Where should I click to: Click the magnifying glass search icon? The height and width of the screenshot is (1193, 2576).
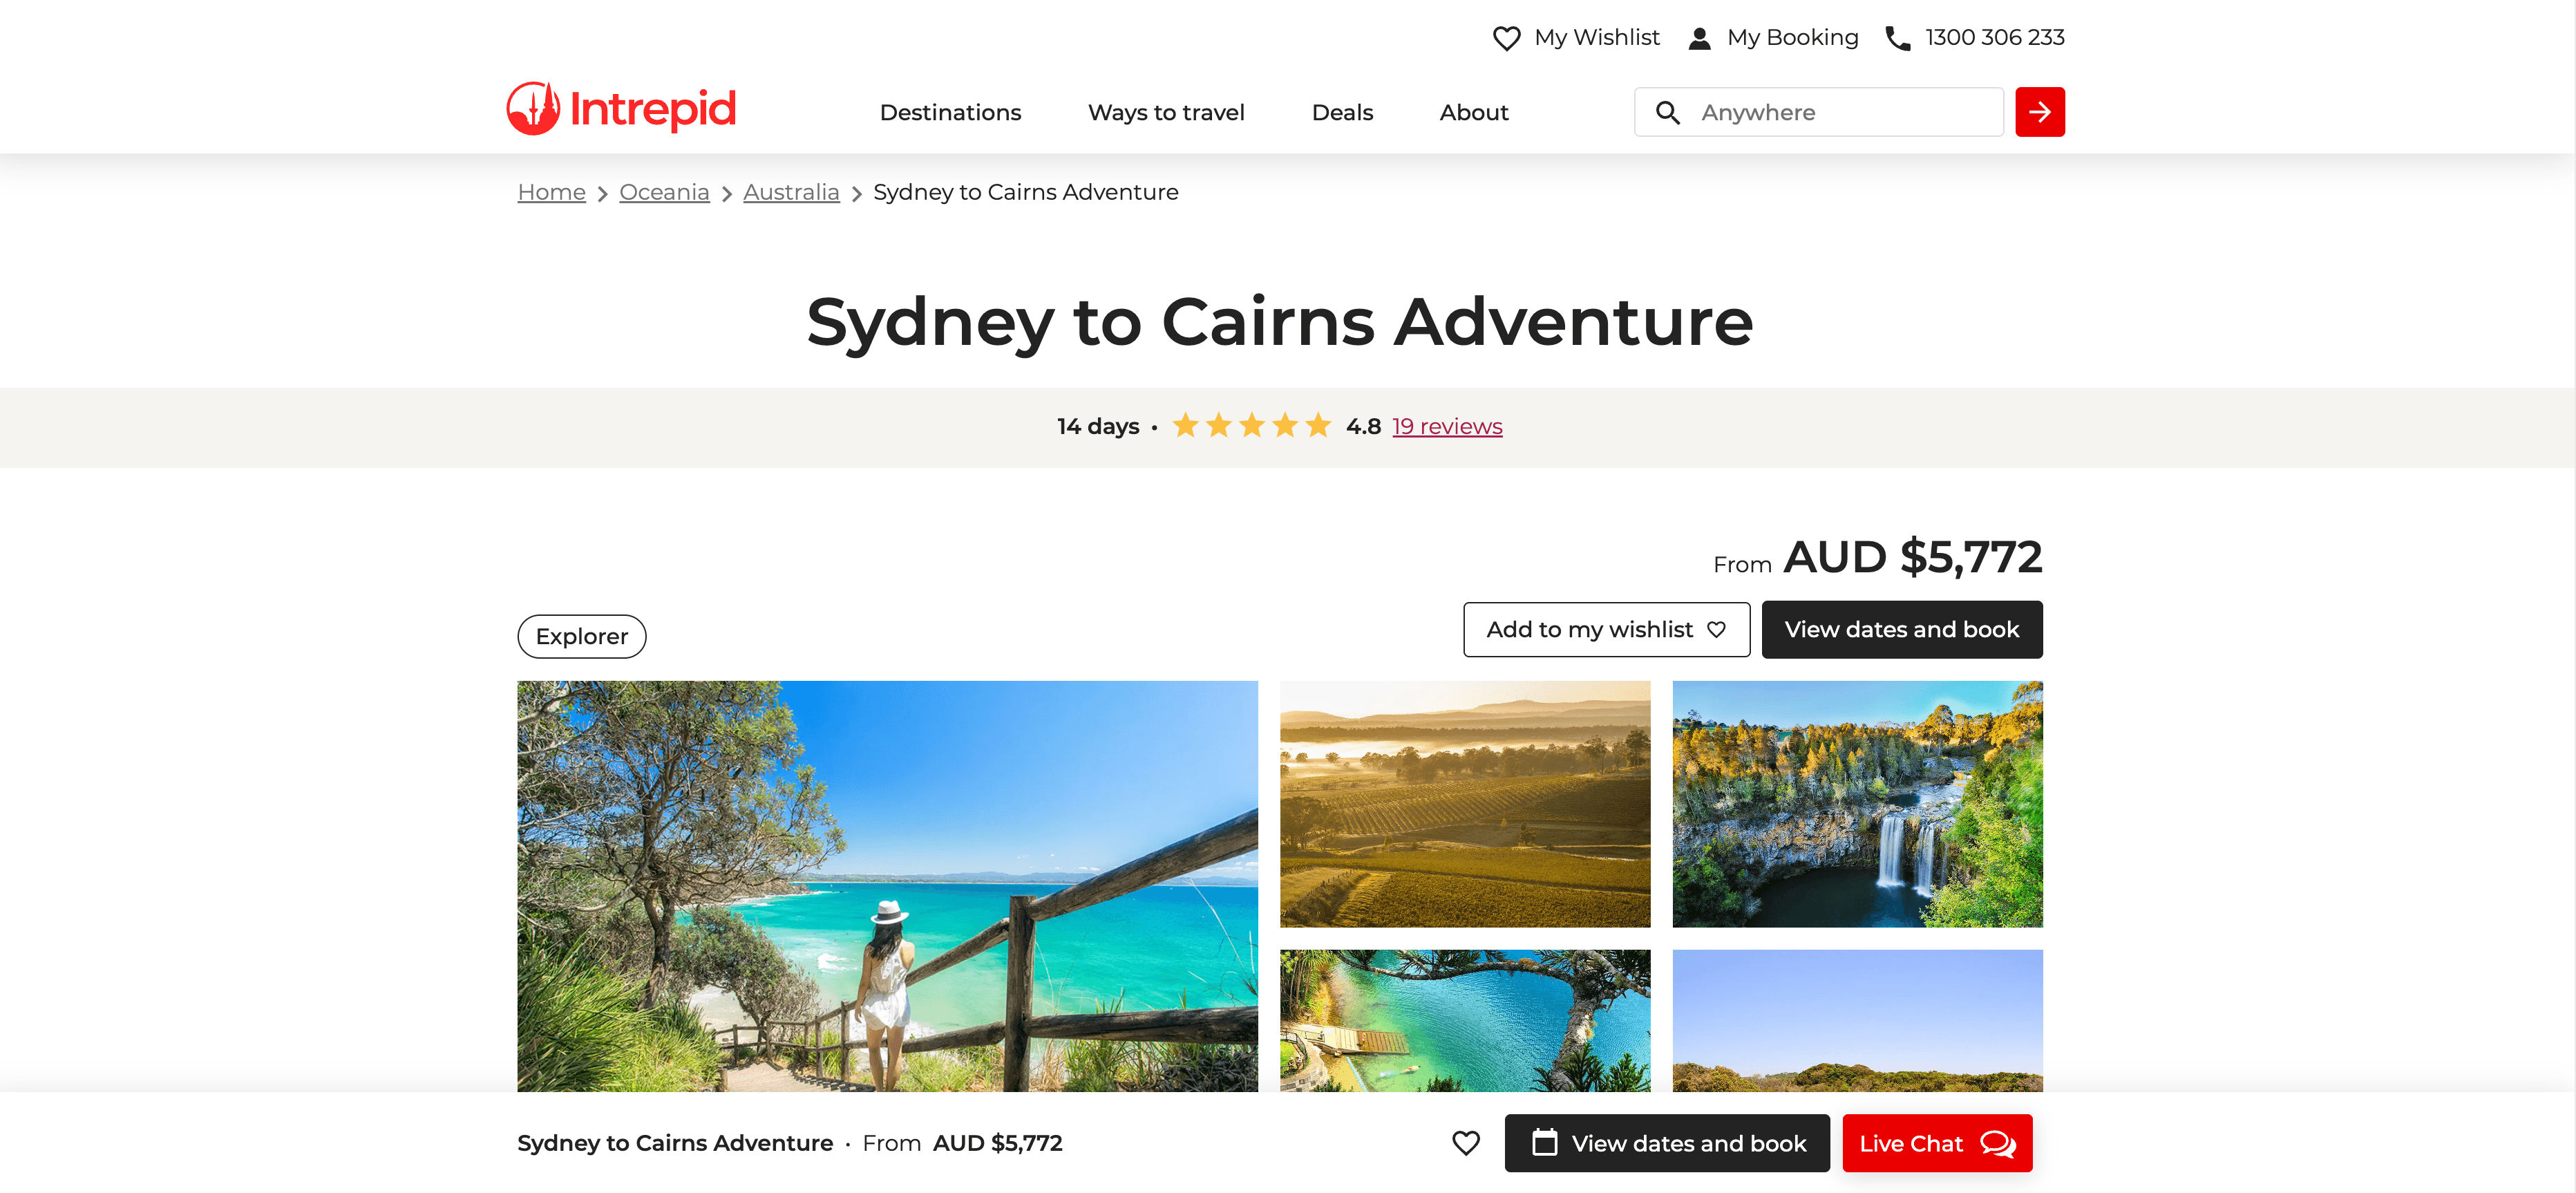(1667, 112)
